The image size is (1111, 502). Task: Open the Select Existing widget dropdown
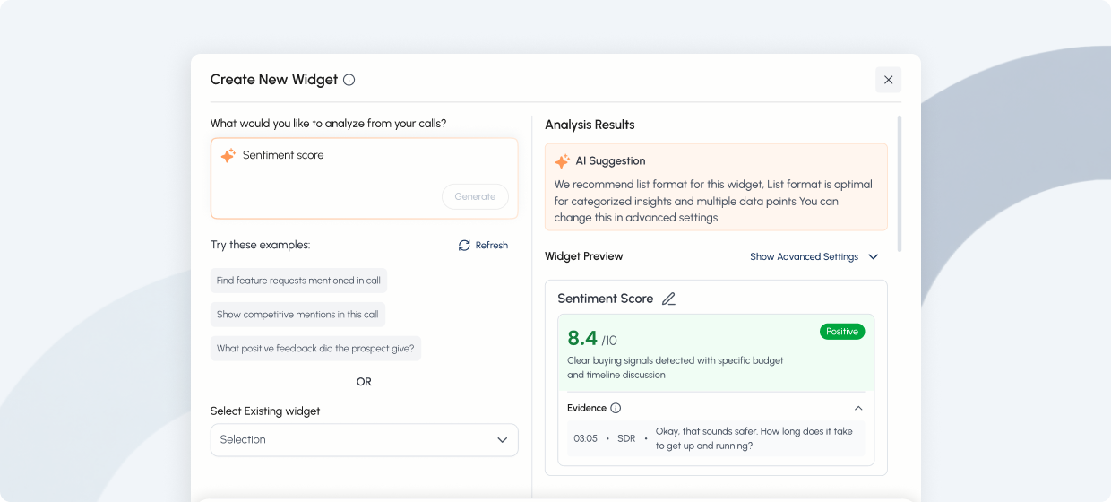[364, 440]
